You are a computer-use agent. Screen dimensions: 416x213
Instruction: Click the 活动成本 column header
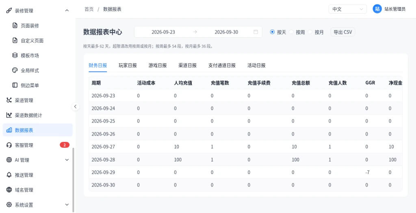[x=146, y=83]
